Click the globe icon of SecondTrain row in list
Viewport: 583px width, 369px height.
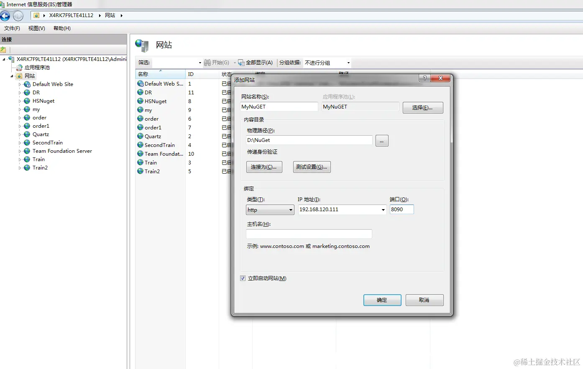tap(141, 145)
